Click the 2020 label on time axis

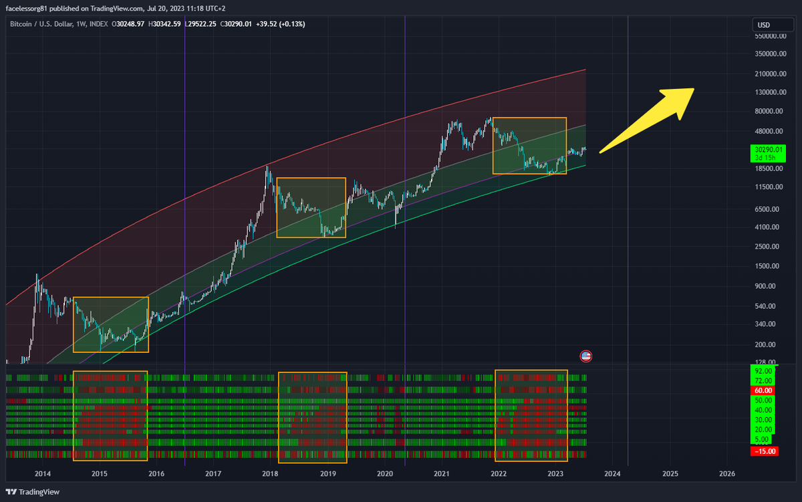pos(384,473)
